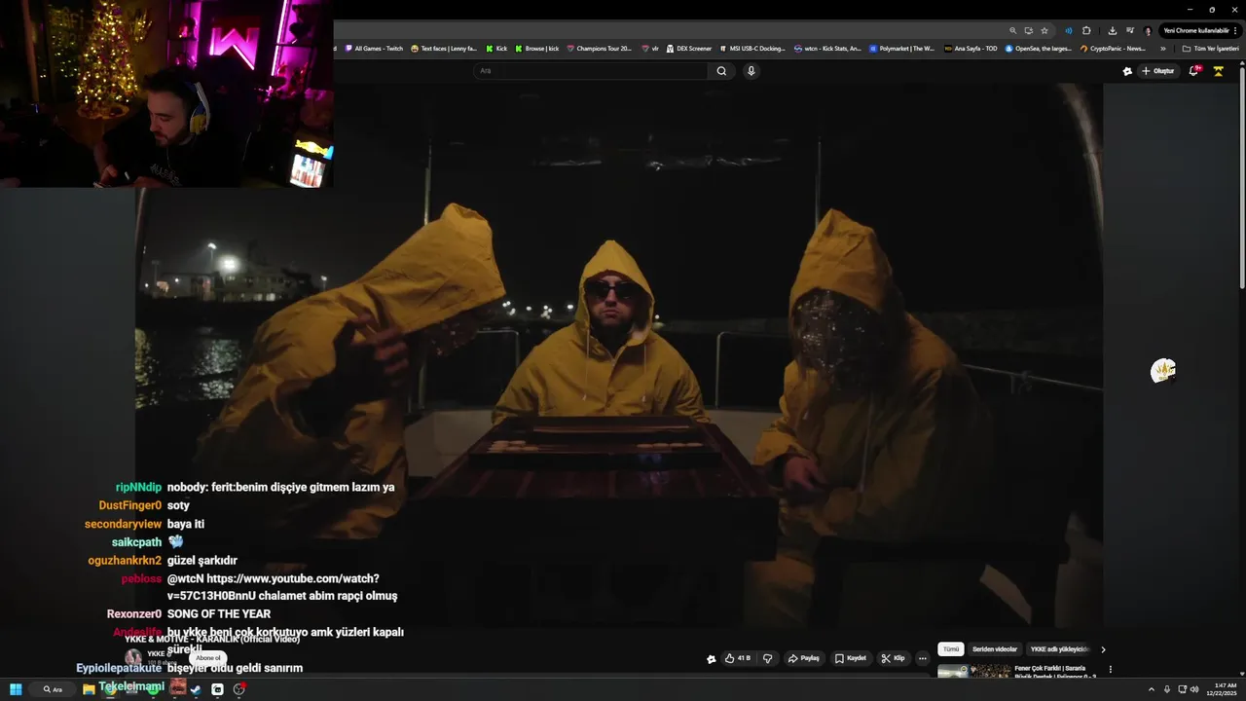Select the YKKE adlı yükleyiciden chip
1246x701 pixels.
[x=1058, y=649]
